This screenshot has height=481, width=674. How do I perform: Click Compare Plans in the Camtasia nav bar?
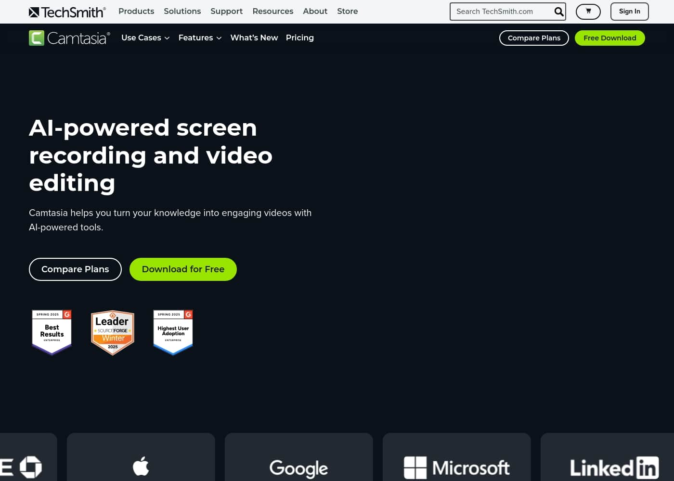coord(534,38)
